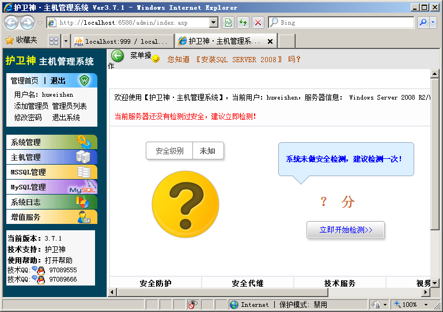Open search provider dropdown arrow
The width and height of the screenshot is (443, 312).
coord(433,22)
